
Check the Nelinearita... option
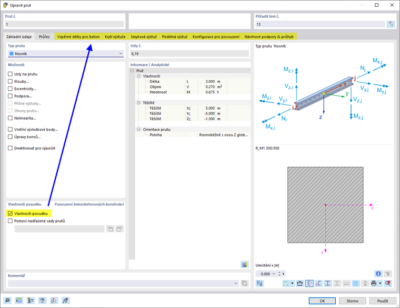coord(10,118)
